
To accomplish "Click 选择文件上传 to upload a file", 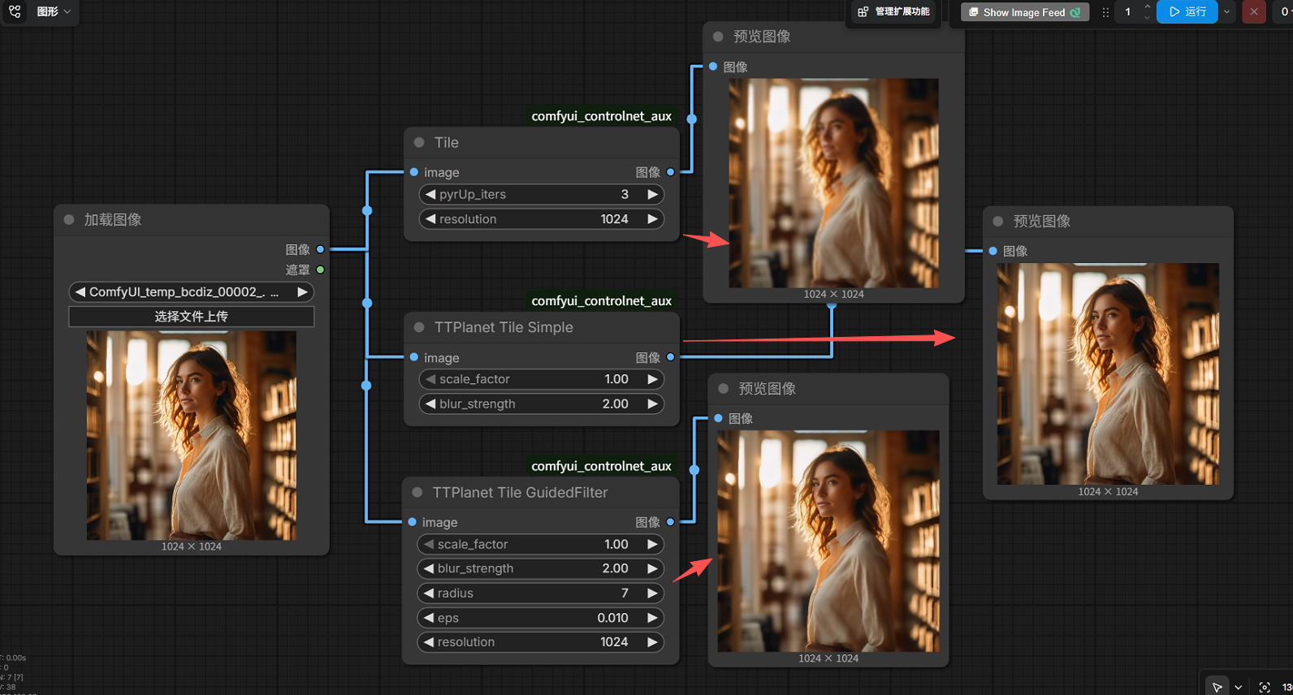I will pyautogui.click(x=192, y=317).
